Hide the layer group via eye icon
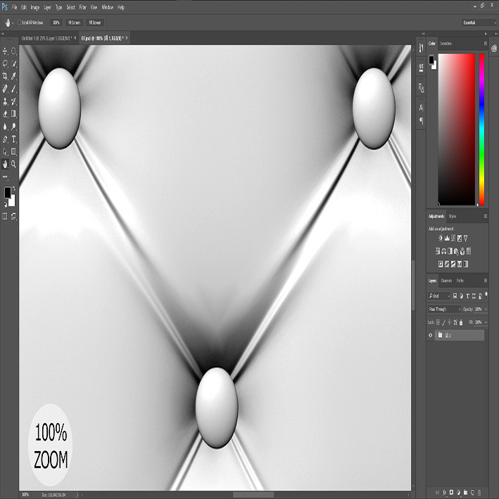 pos(431,335)
